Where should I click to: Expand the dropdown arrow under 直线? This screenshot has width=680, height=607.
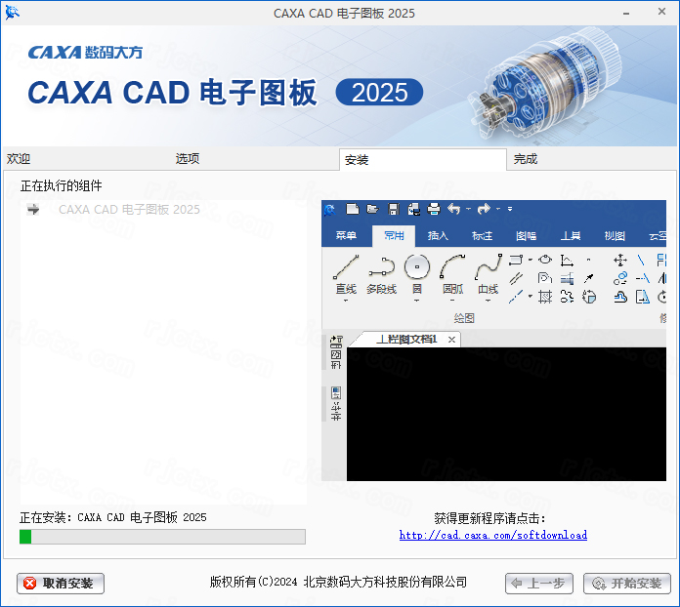click(346, 301)
